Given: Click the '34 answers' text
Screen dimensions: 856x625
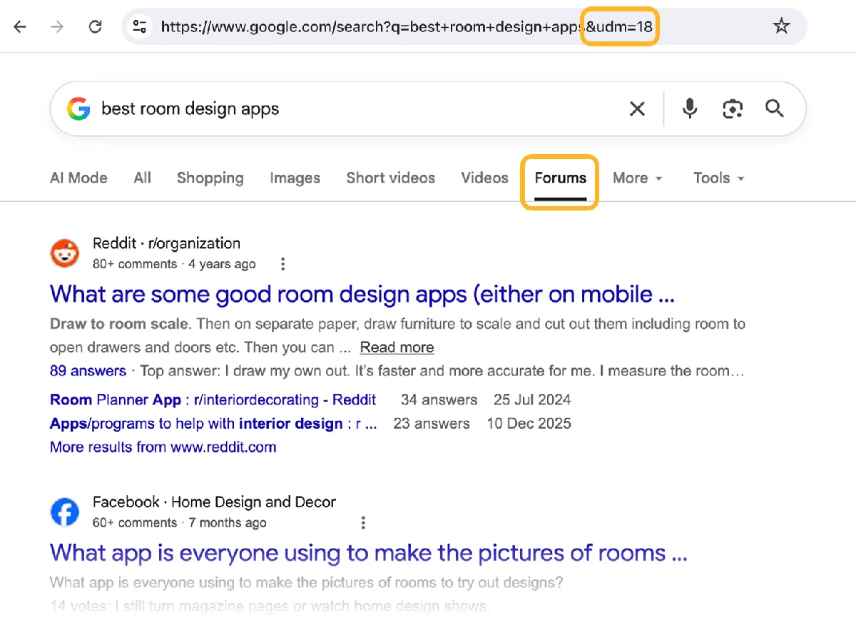Looking at the screenshot, I should [439, 400].
